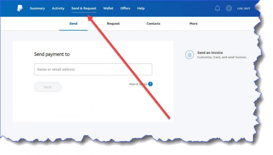273x155 pixels.
Task: Open the Activity menu item
Action: (58, 9)
